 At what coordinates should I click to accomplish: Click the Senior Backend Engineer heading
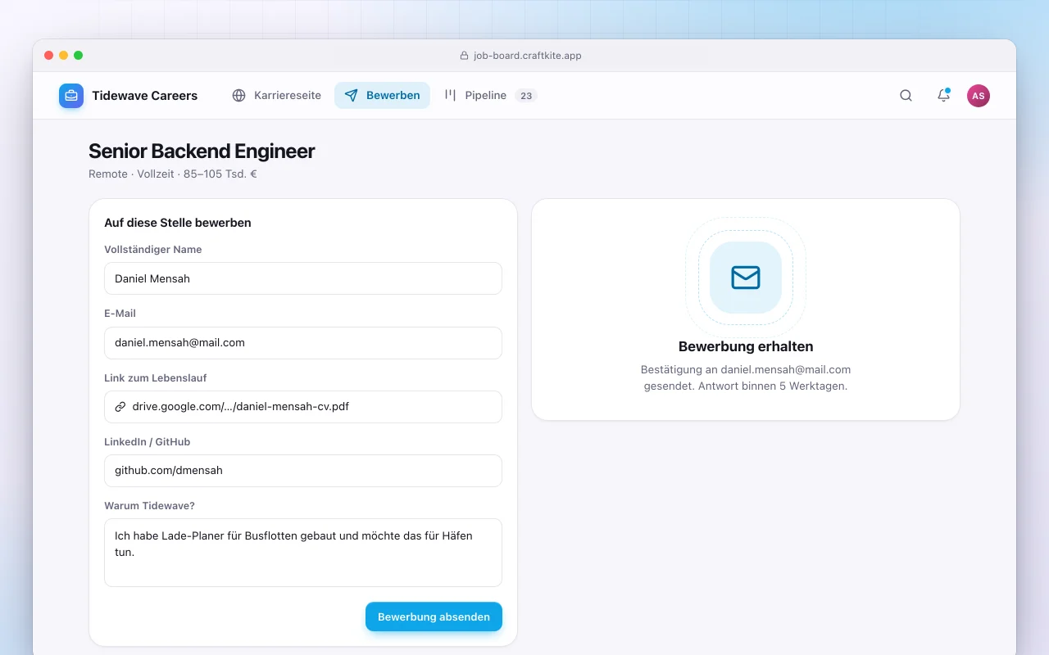pos(202,151)
